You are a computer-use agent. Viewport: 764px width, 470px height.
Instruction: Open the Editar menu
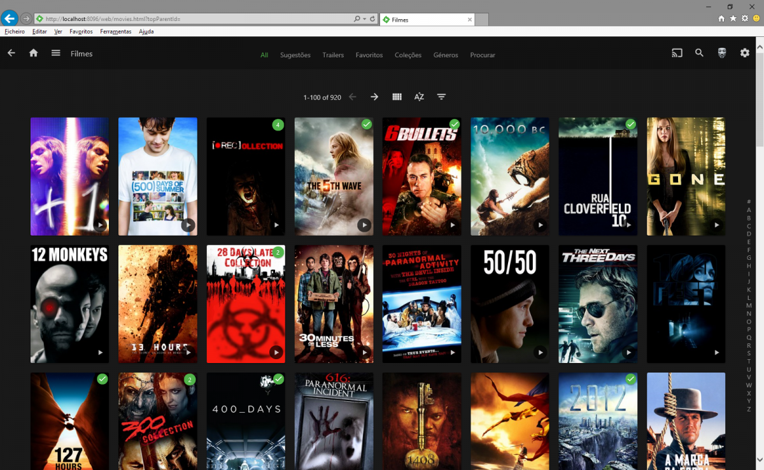coord(39,31)
